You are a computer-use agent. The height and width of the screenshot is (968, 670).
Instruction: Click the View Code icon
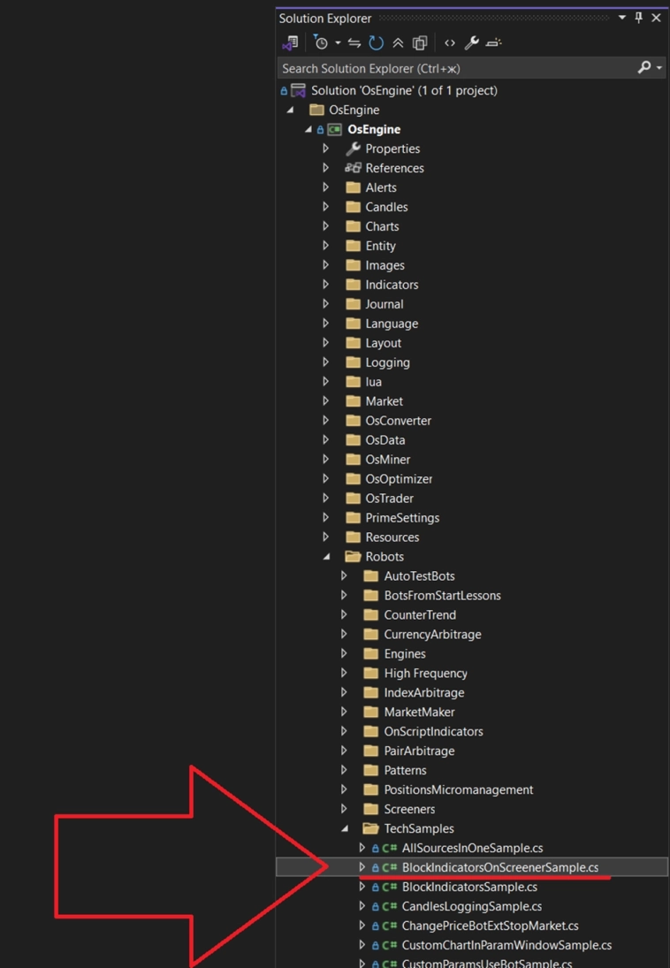coord(450,42)
